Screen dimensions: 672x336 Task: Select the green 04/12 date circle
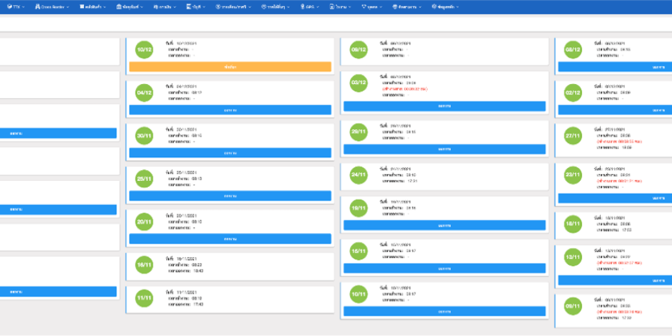144,93
